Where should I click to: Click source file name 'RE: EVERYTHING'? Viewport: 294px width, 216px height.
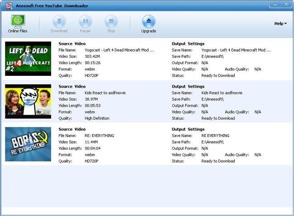pyautogui.click(x=100, y=136)
